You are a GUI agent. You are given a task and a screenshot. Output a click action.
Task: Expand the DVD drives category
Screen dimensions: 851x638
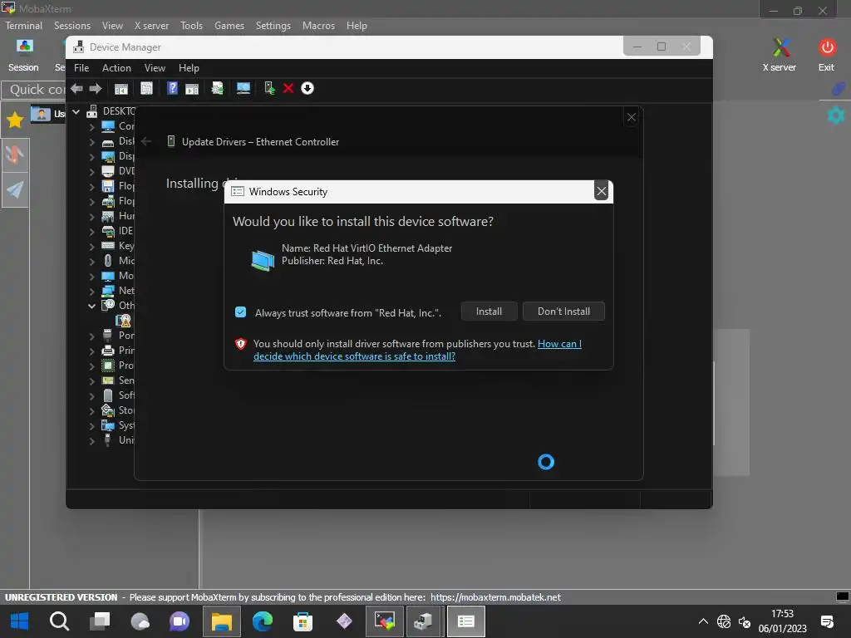[91, 171]
